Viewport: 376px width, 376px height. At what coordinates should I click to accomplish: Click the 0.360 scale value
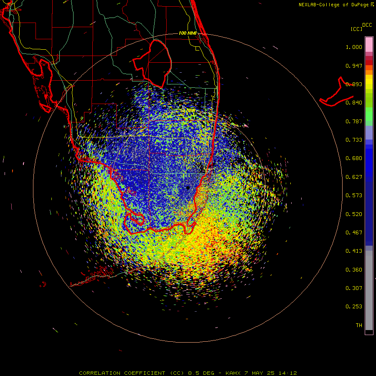click(354, 270)
